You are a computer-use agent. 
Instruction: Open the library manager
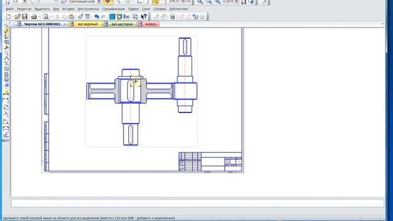click(x=112, y=17)
